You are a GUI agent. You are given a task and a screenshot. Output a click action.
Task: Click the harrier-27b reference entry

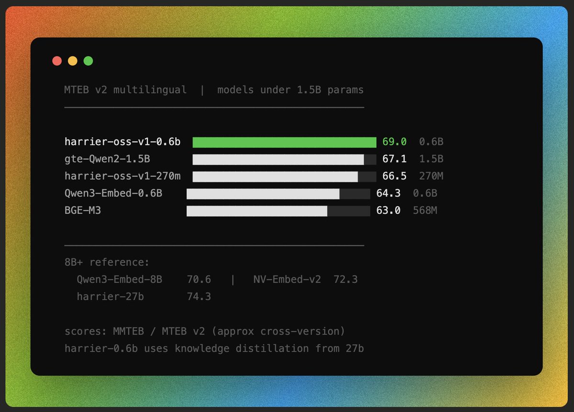point(110,296)
